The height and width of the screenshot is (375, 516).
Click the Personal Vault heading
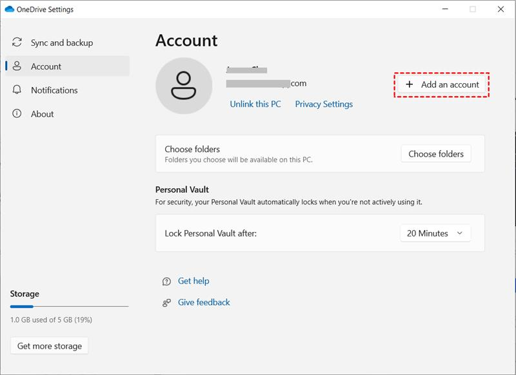(x=182, y=189)
